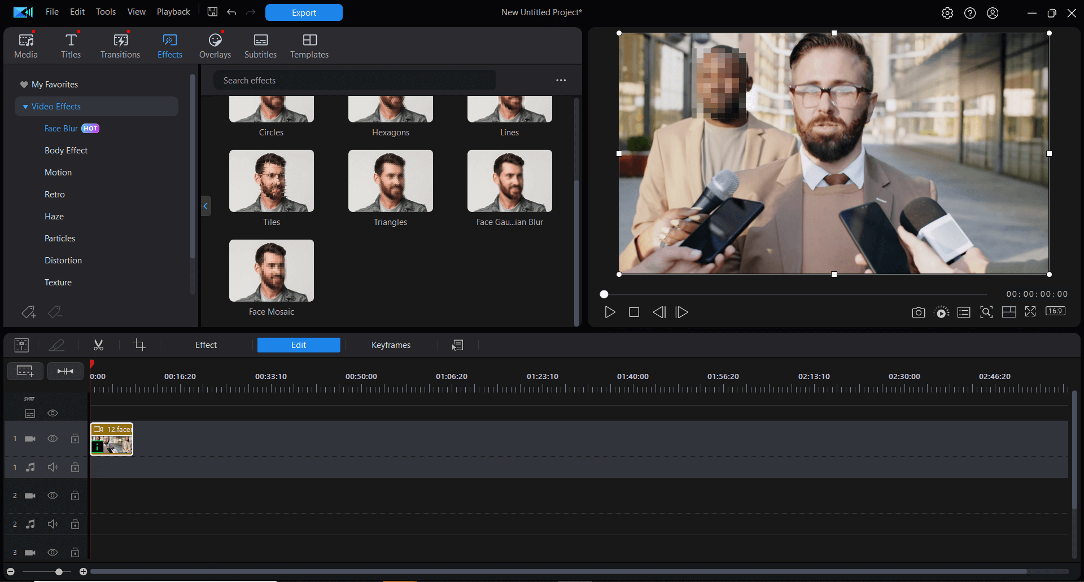Image resolution: width=1084 pixels, height=582 pixels.
Task: Collapse the Video Effects category
Action: [25, 106]
